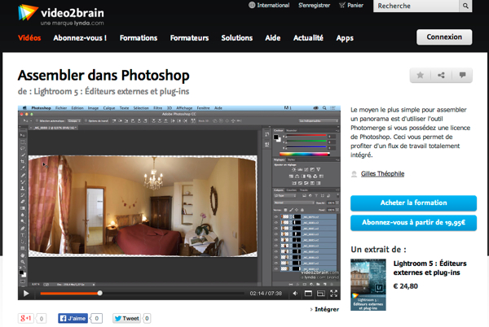Toggle fullscreen in the video player
This screenshot has height=327, width=489.
(333, 293)
